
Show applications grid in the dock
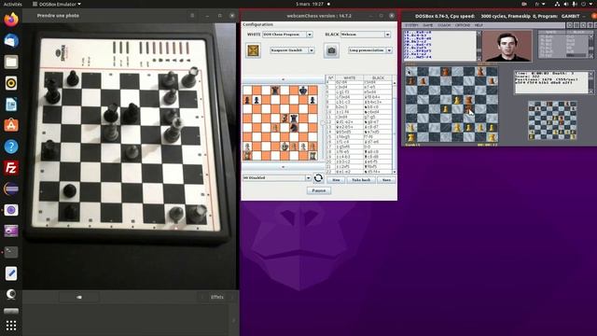tap(11, 326)
